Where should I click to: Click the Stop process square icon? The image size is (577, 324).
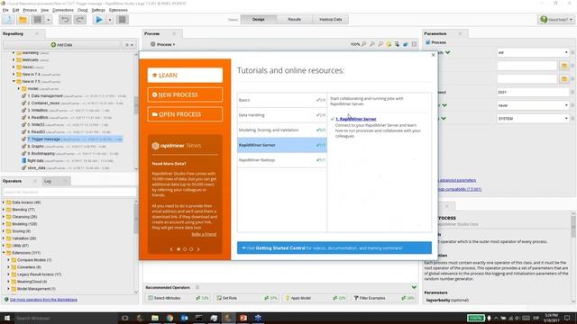(x=123, y=20)
